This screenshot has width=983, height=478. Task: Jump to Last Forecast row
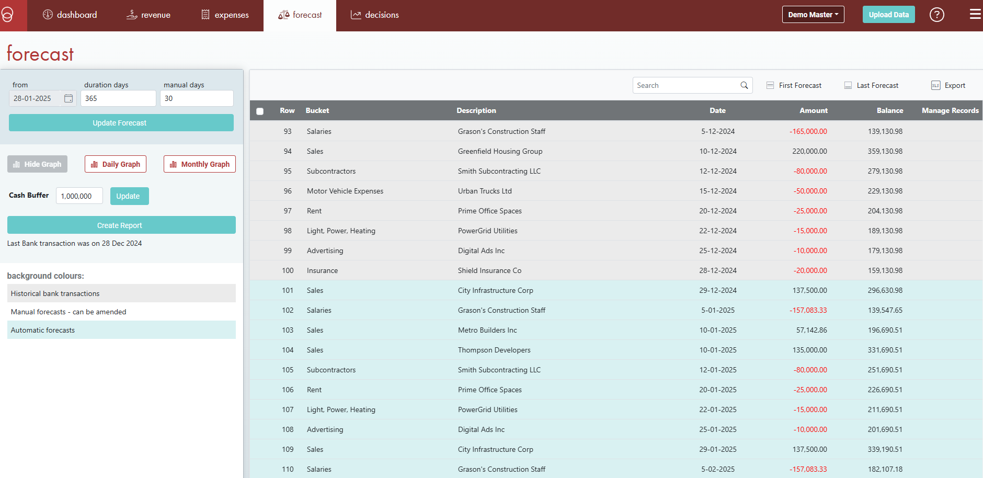coord(871,85)
